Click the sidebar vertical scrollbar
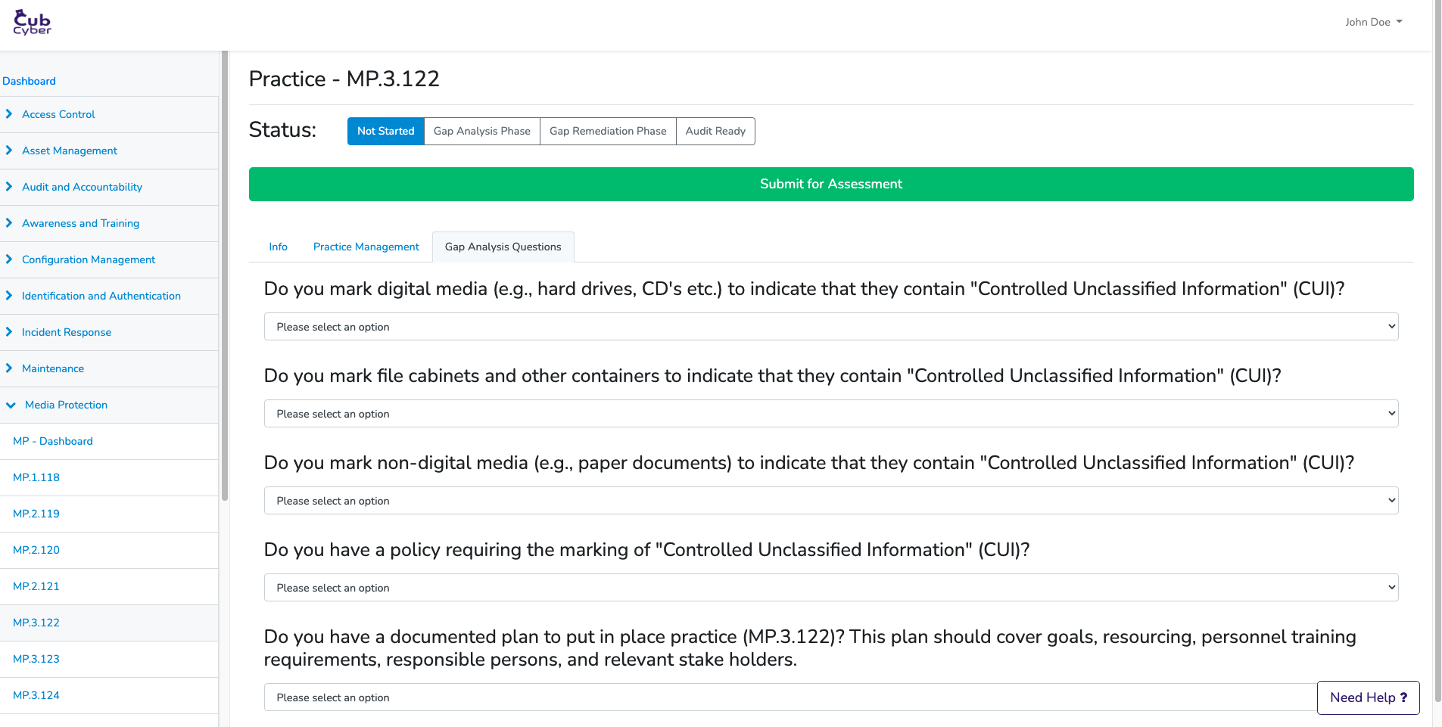 (224, 276)
